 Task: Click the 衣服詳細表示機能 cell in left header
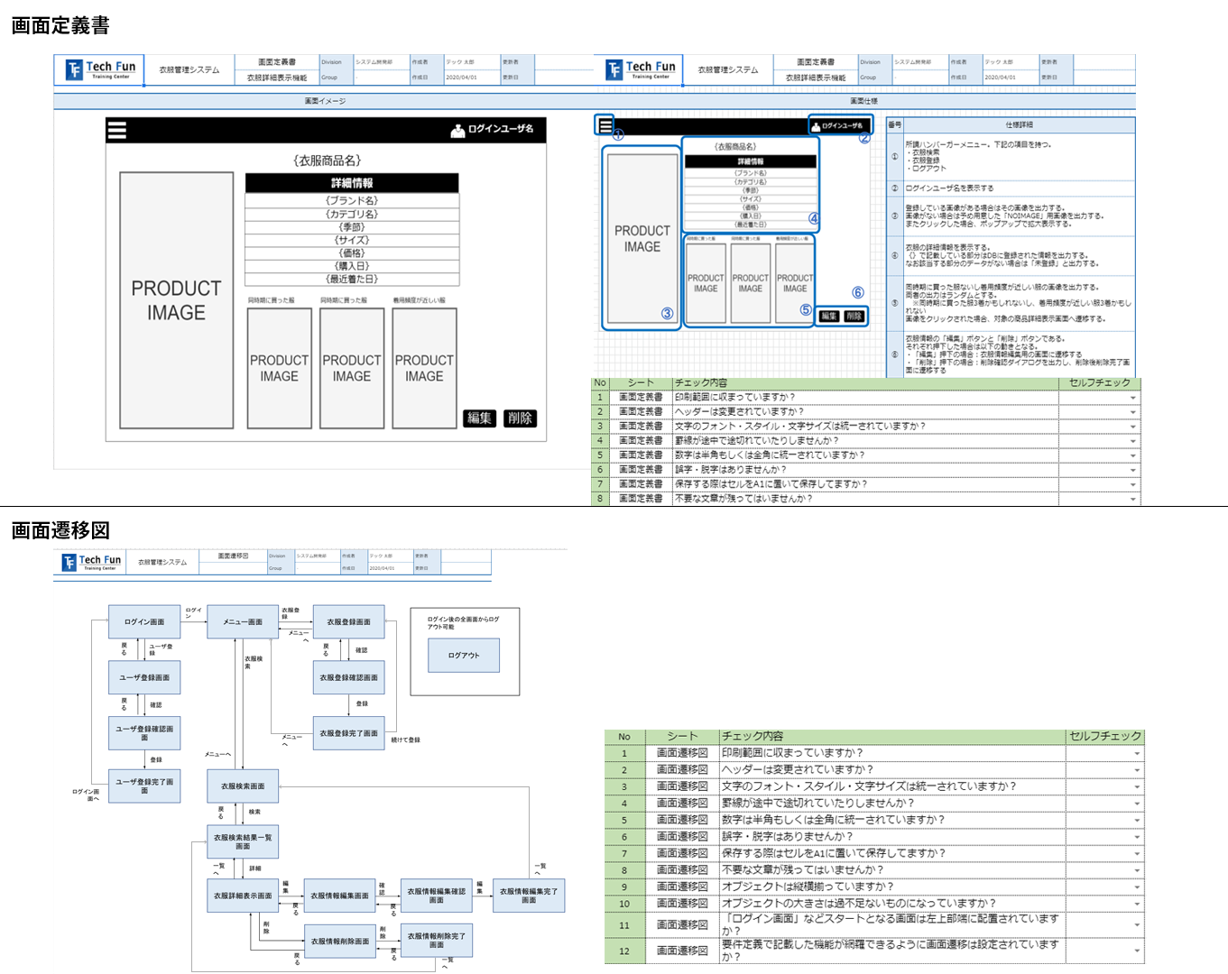[x=277, y=78]
